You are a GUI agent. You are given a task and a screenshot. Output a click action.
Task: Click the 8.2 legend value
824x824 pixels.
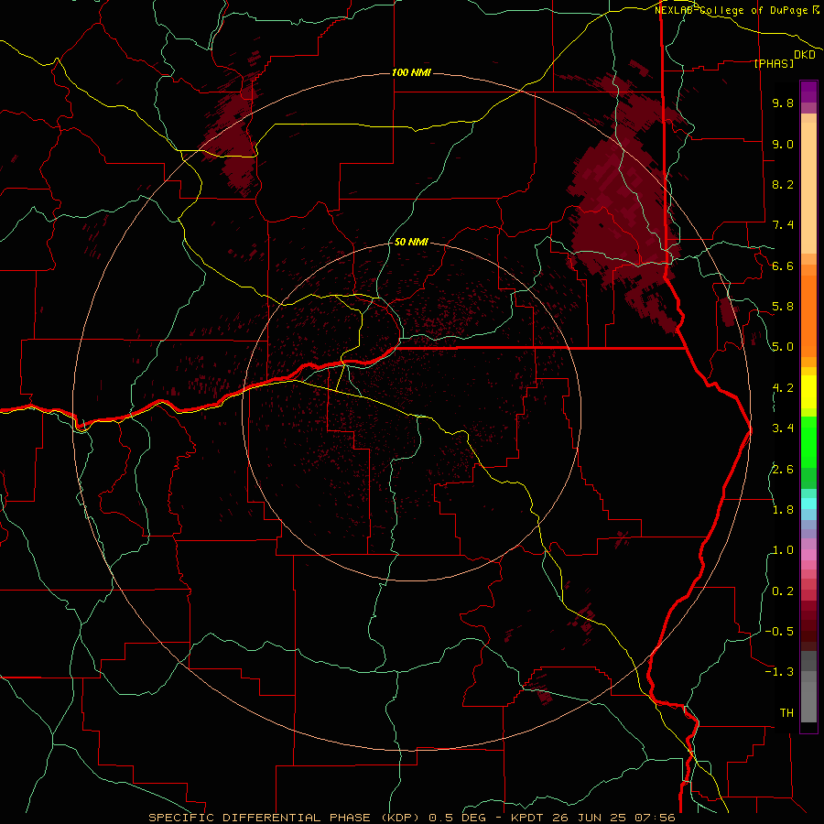(x=783, y=184)
